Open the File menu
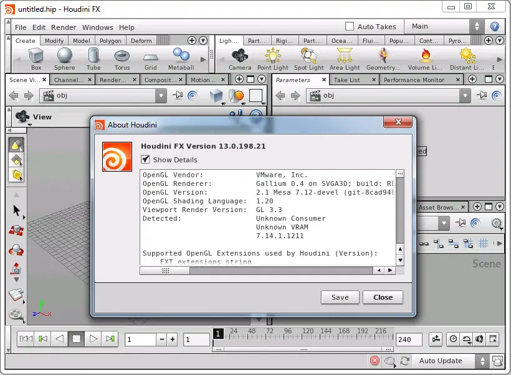511x375 pixels. [x=21, y=27]
